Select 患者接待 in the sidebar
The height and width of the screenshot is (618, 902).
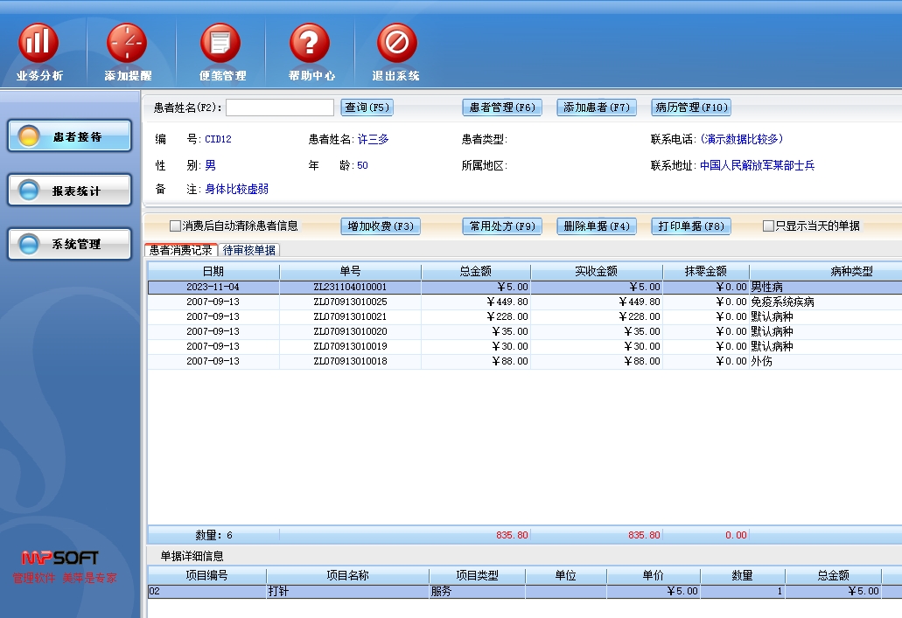click(70, 136)
